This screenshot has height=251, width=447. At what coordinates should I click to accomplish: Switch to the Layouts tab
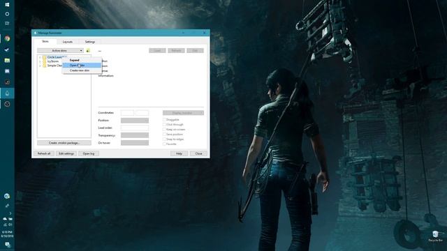click(x=68, y=42)
